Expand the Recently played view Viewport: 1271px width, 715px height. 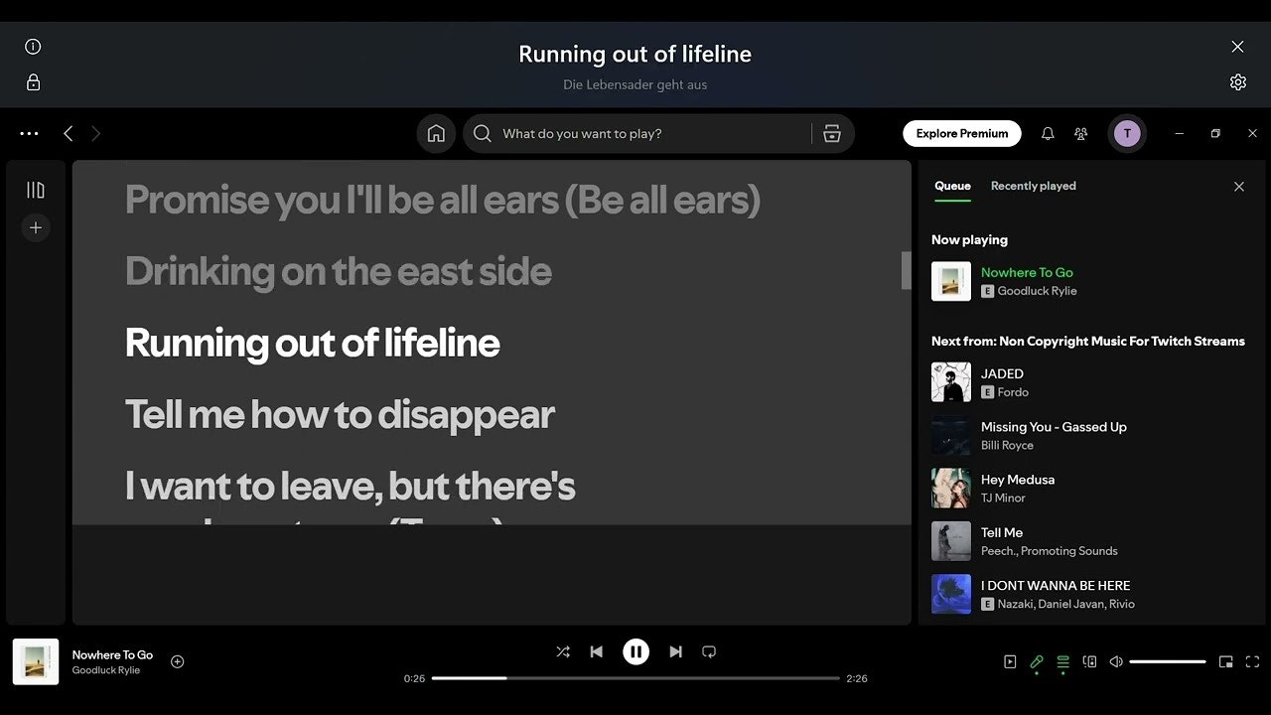pyautogui.click(x=1033, y=186)
